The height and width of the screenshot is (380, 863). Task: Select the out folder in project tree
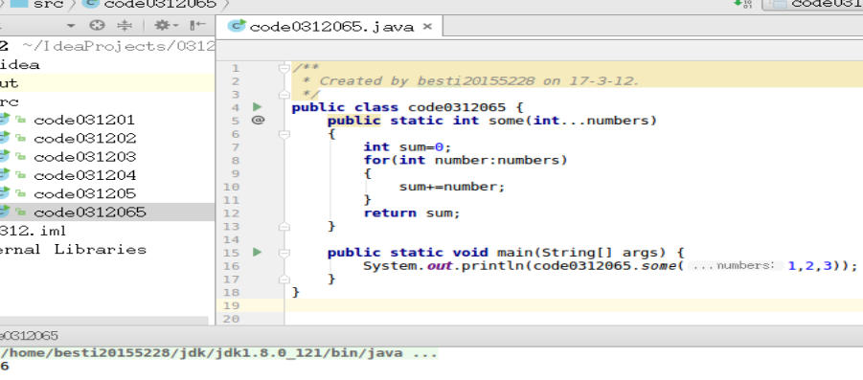[10, 83]
